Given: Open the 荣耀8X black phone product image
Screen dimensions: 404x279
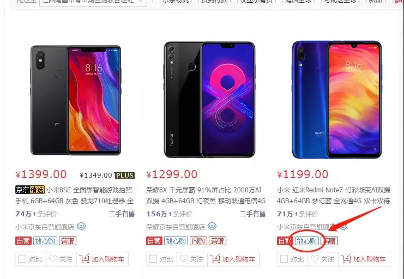Looking at the screenshot, I should pos(209,99).
